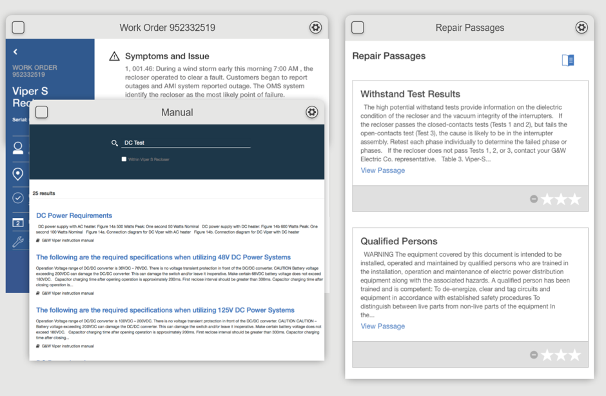View Passage for Withstand Test Results

tap(383, 170)
